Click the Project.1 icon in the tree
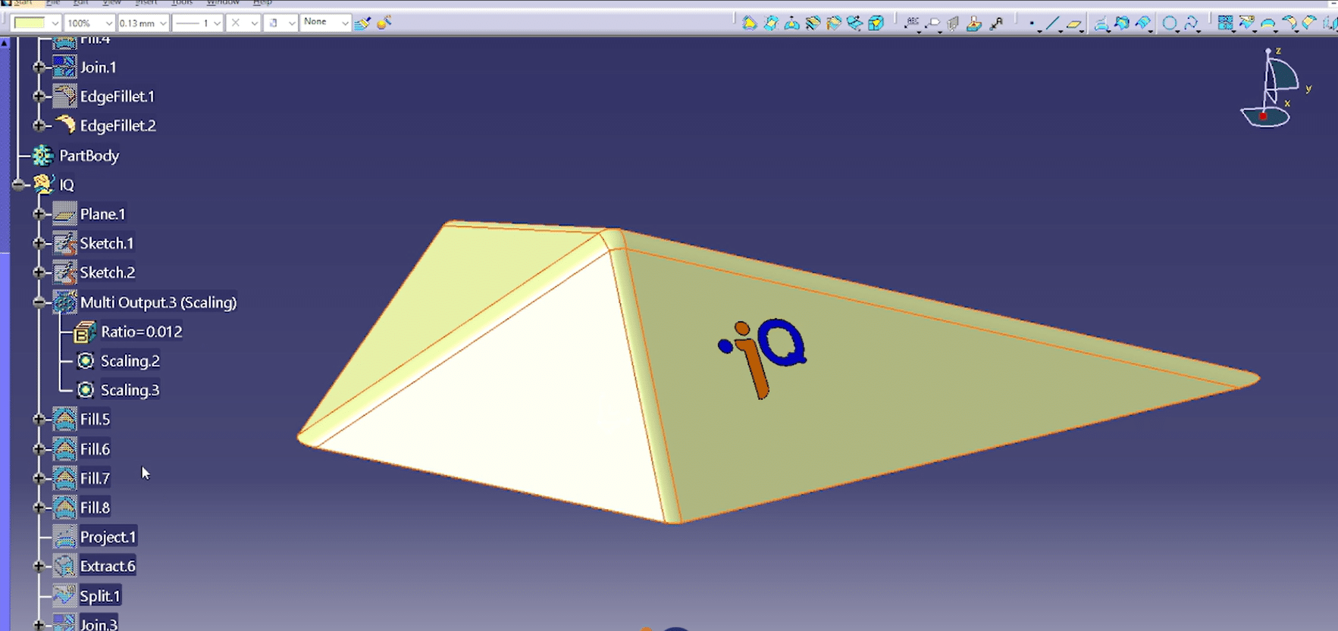This screenshot has height=631, width=1338. tap(64, 536)
